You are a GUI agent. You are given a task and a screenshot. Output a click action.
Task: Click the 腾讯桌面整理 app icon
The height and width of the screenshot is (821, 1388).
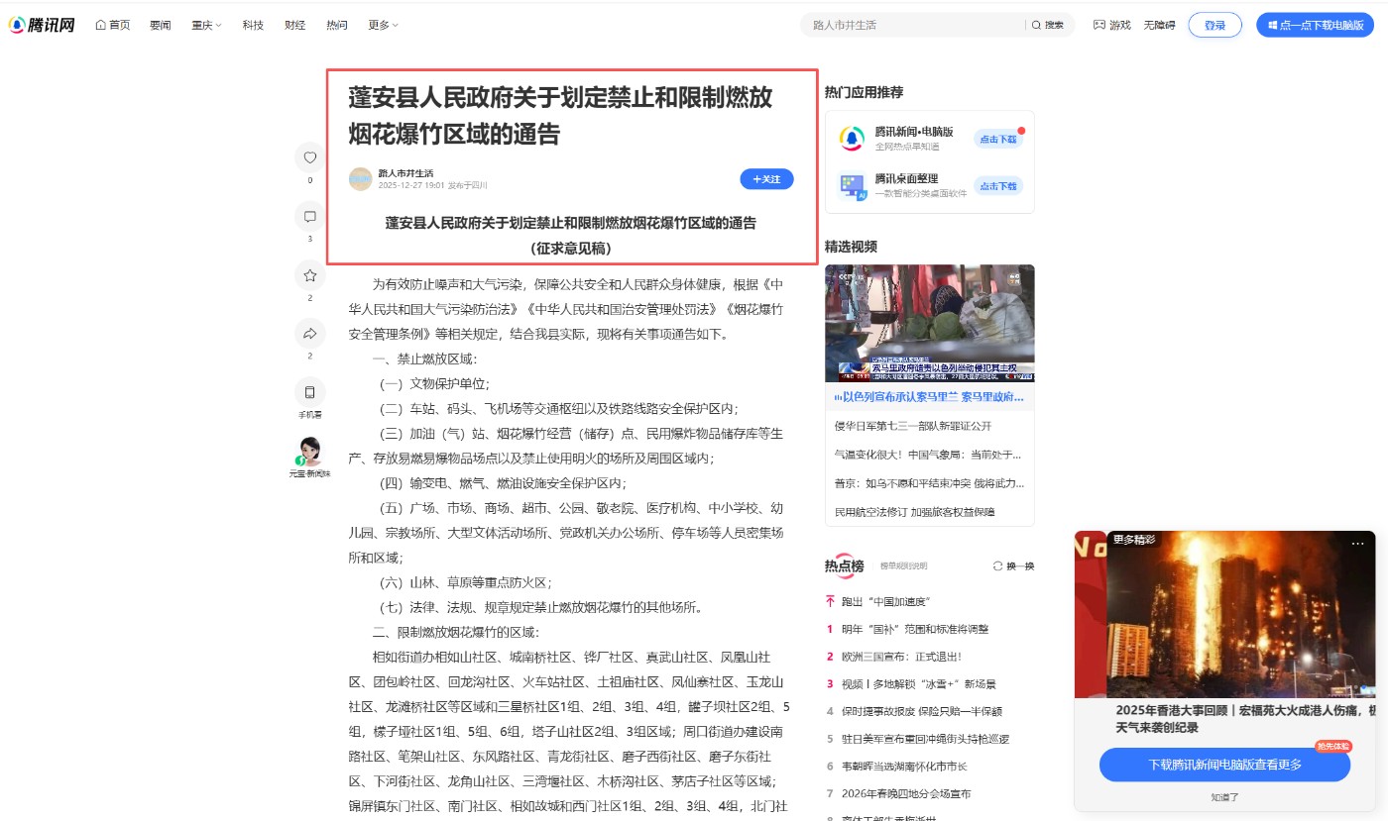pyautogui.click(x=852, y=185)
